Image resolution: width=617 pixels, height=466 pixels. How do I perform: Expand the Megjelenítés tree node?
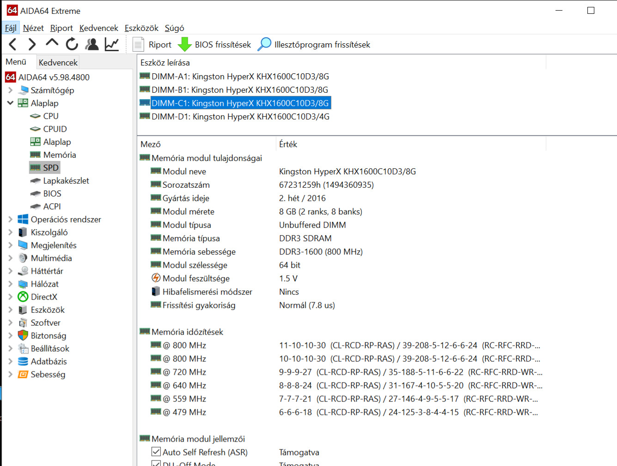coord(10,245)
